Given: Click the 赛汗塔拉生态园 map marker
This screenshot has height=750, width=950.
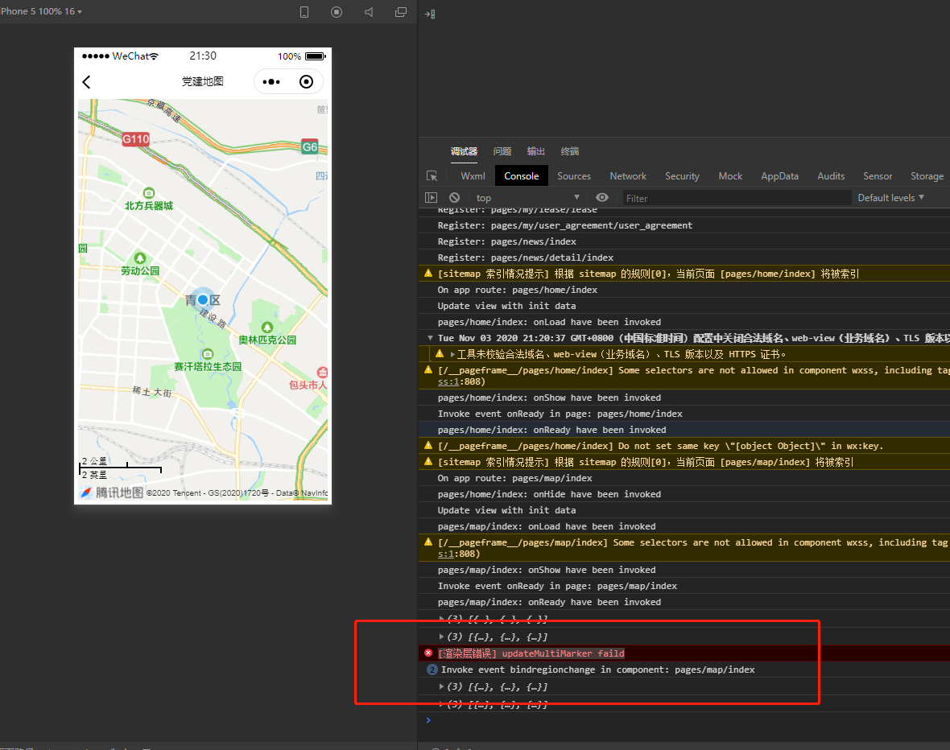Looking at the screenshot, I should [208, 354].
